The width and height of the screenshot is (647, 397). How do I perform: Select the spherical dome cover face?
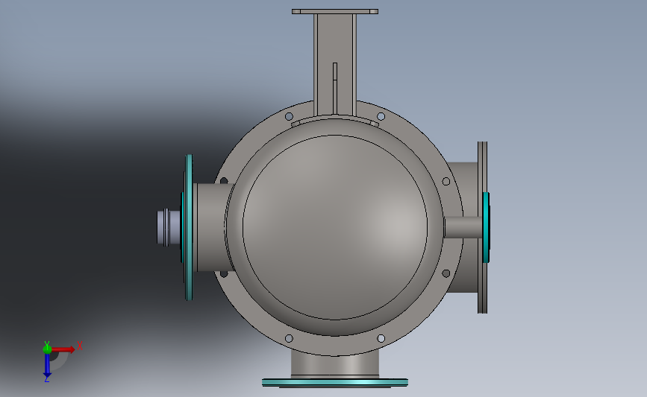point(334,227)
